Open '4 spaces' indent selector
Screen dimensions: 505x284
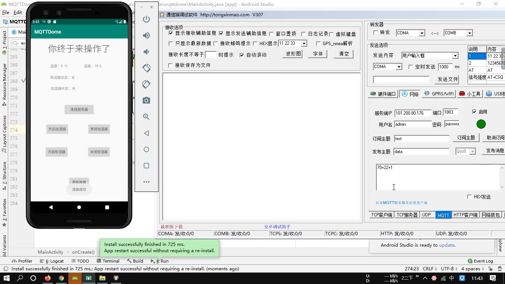pos(473,269)
